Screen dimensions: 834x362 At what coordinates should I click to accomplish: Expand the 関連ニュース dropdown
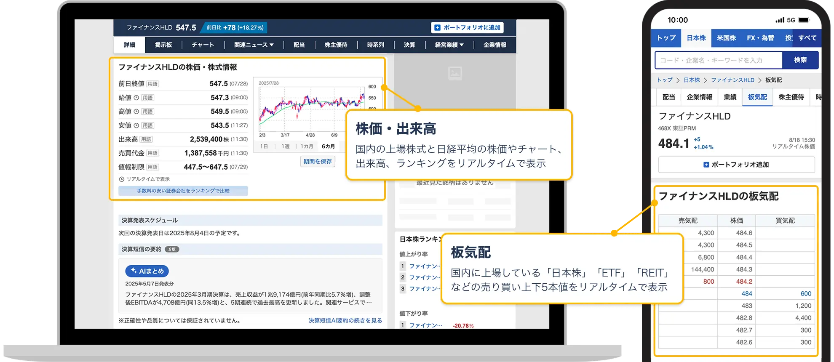[254, 45]
